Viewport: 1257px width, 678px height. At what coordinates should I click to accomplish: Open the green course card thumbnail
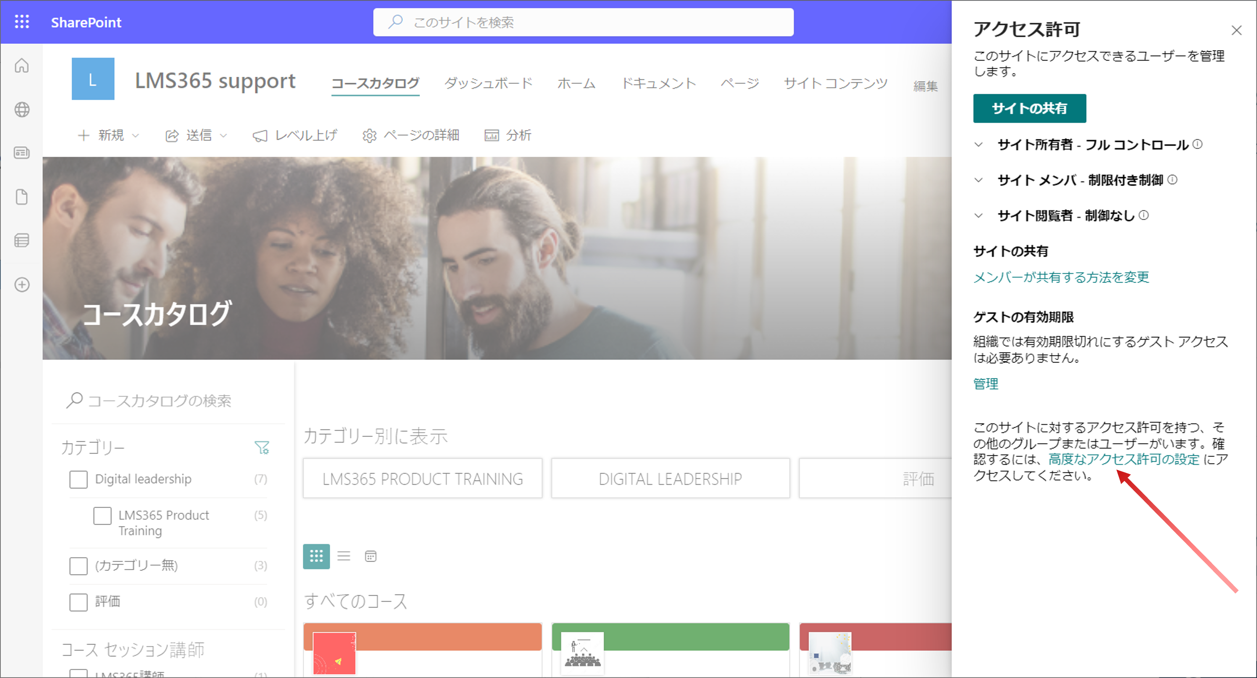(x=583, y=653)
